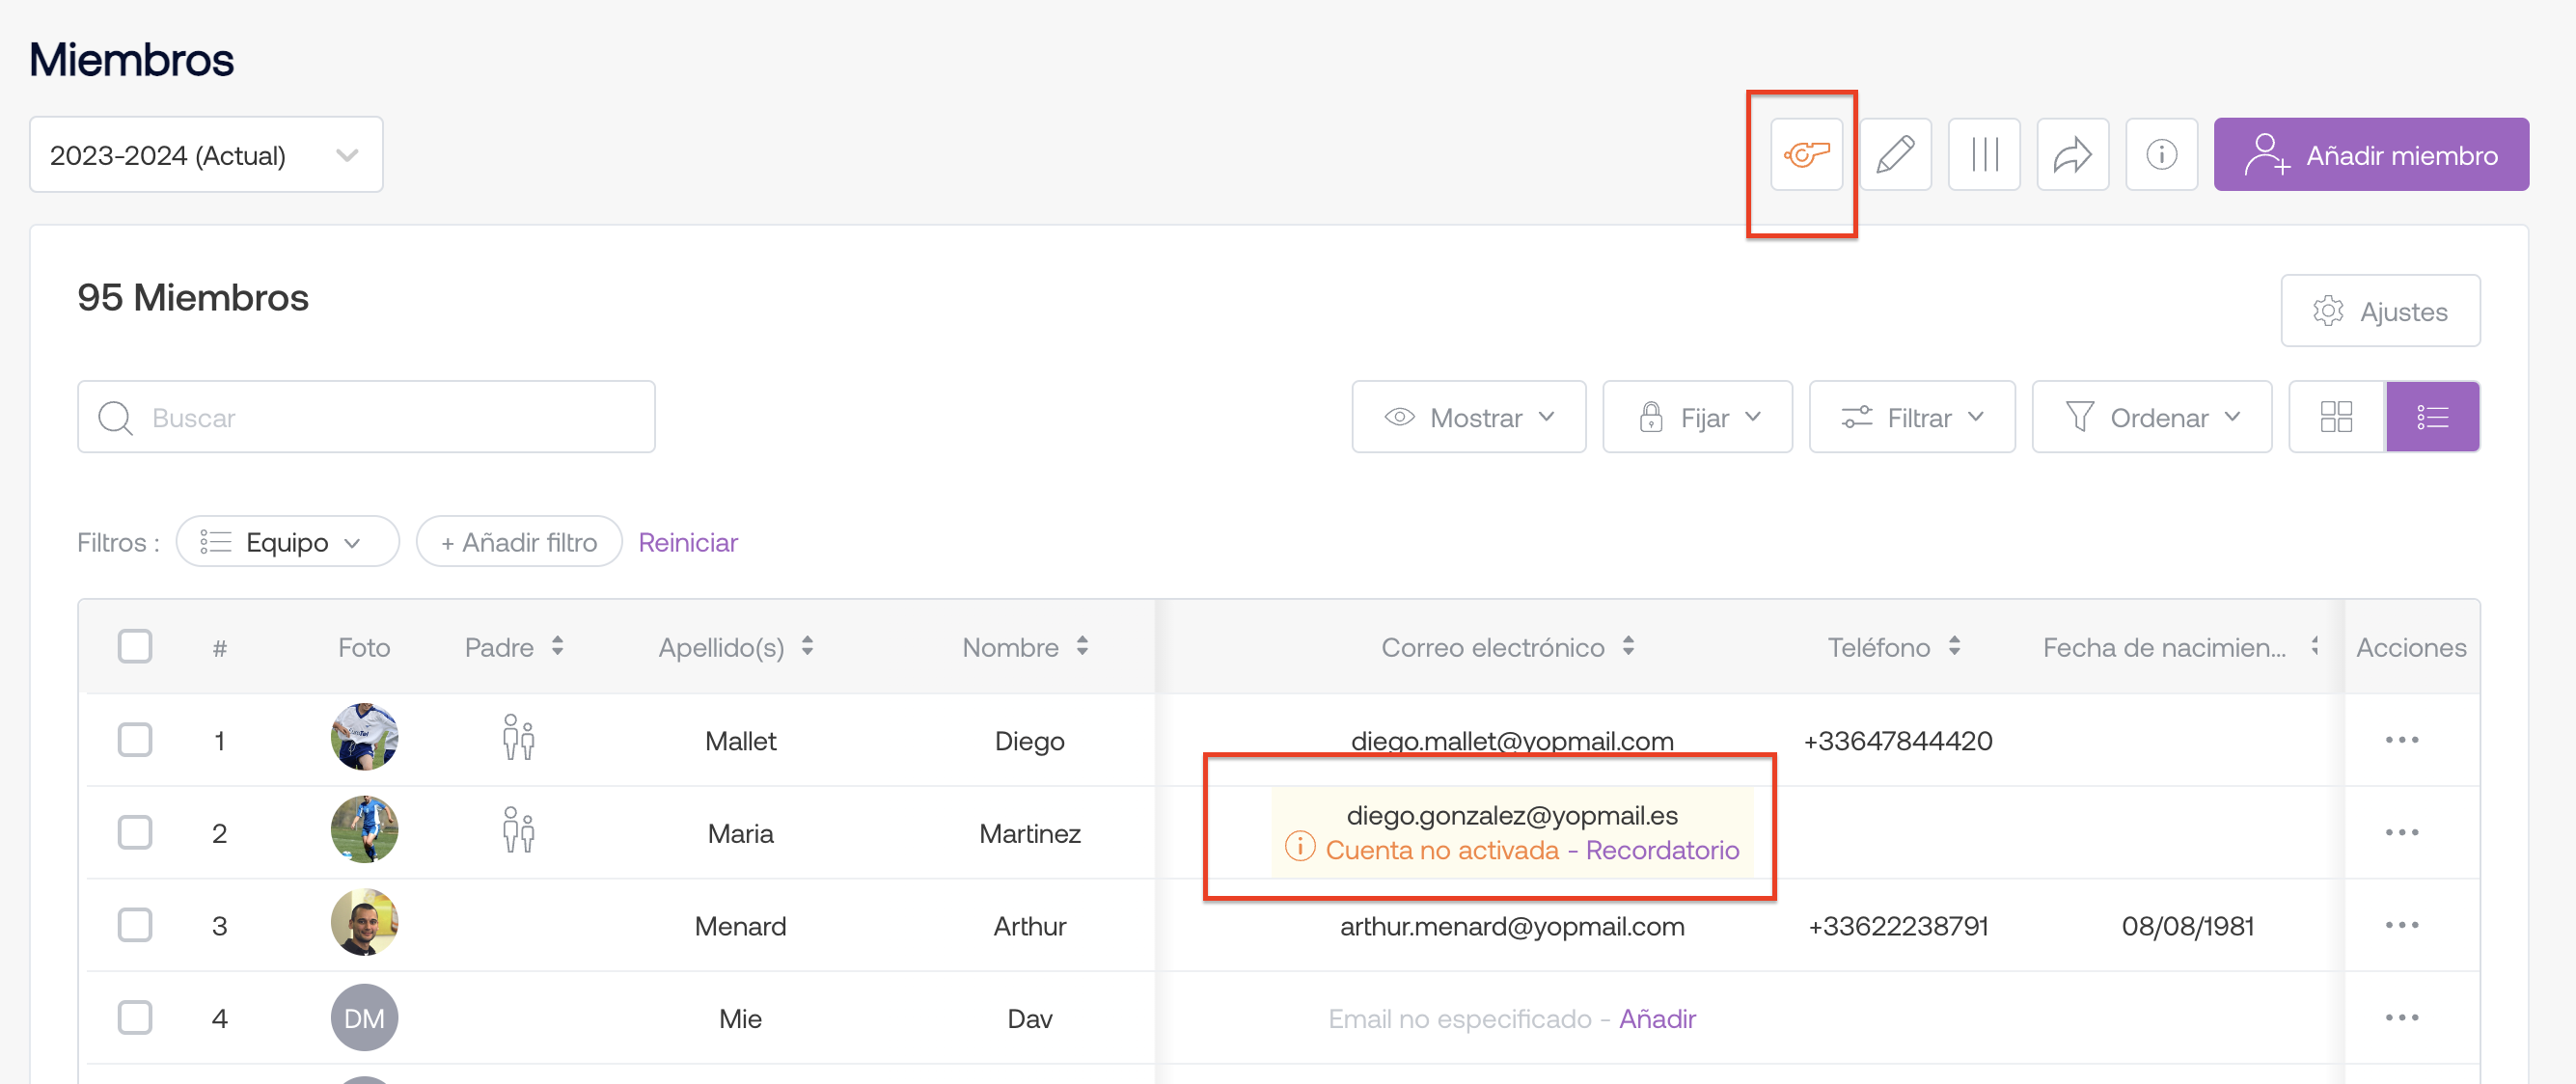The image size is (2576, 1084).
Task: Click the Reiniciar filters link
Action: (688, 542)
